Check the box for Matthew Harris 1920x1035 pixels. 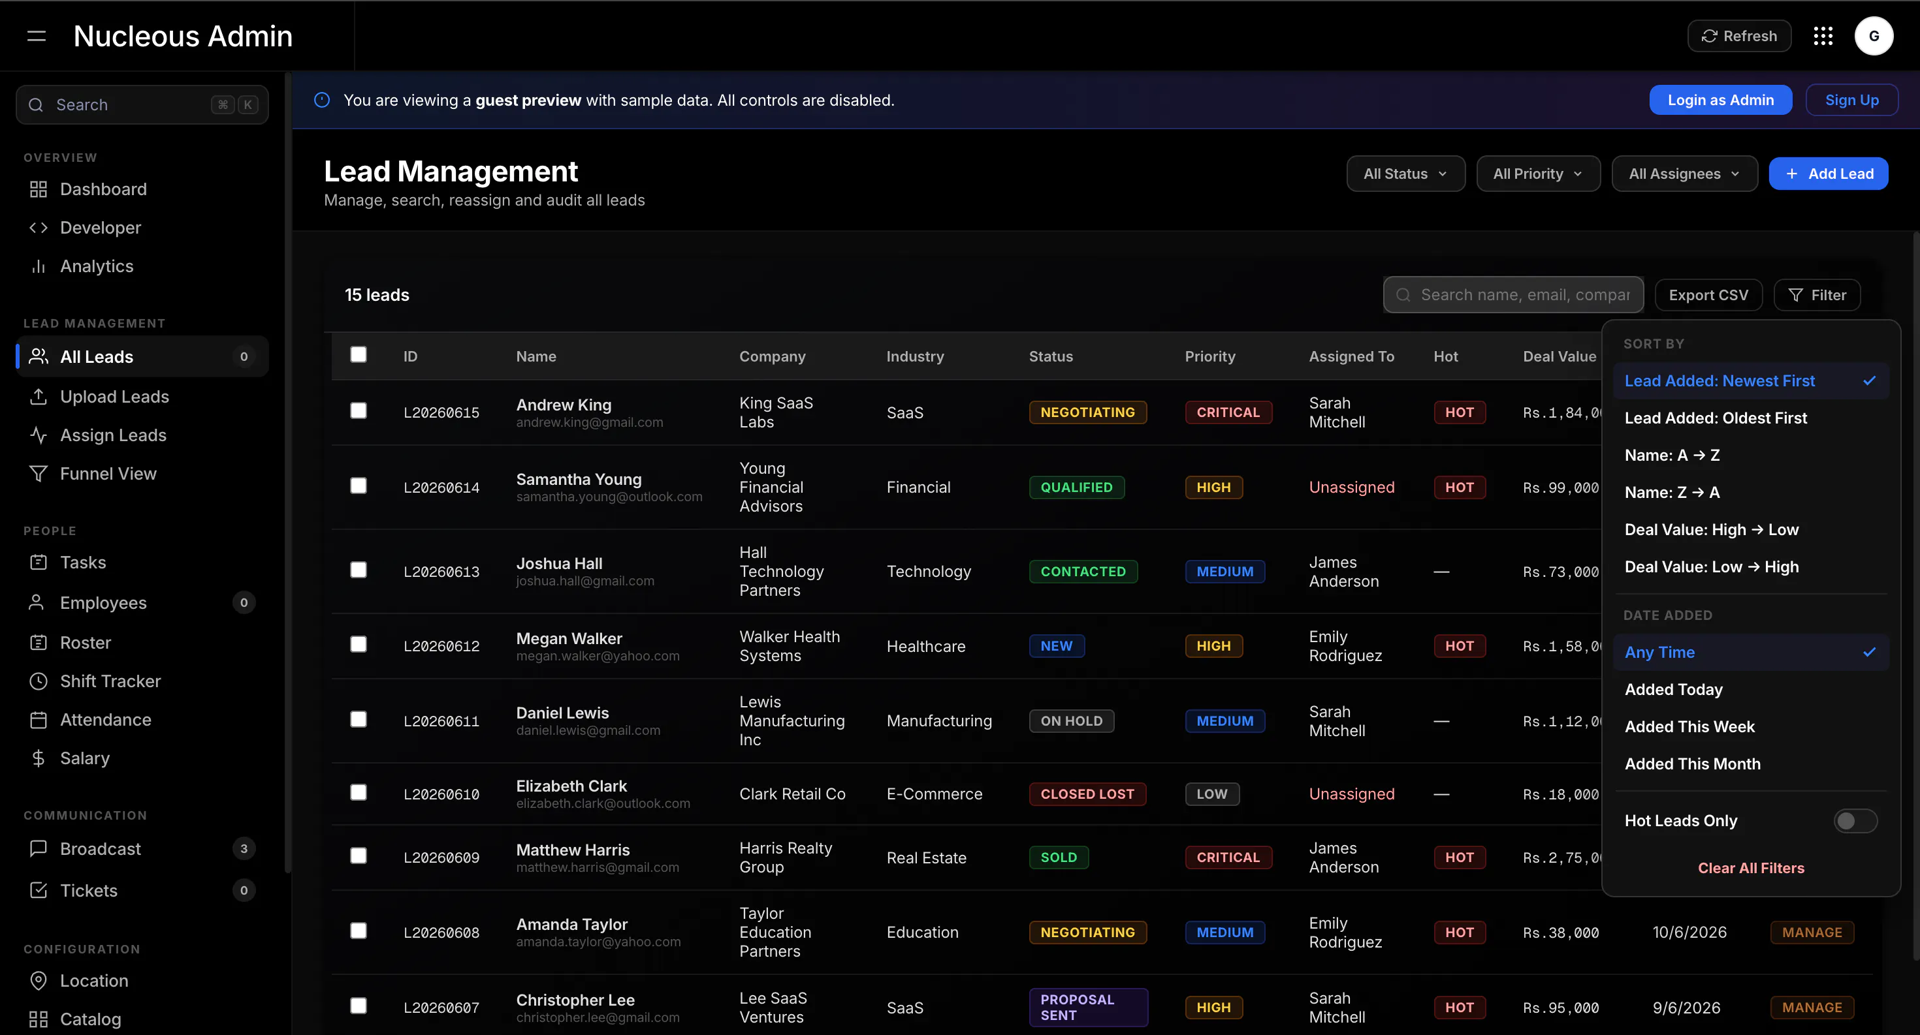pos(359,856)
